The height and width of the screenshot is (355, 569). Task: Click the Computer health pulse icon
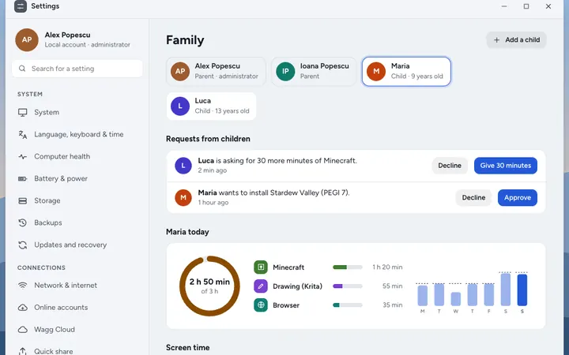click(22, 156)
